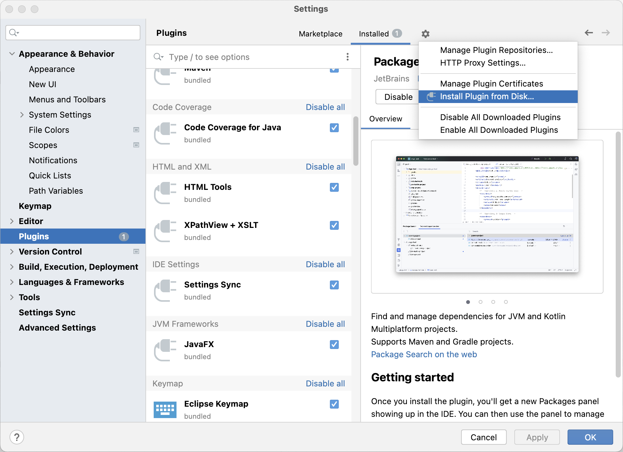The height and width of the screenshot is (452, 623).
Task: Select the fourth screenshot carousel dot
Action: coord(506,302)
